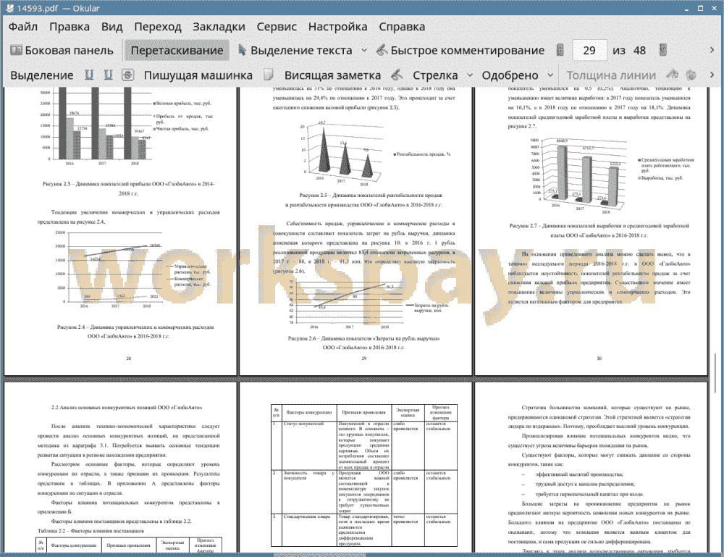The height and width of the screenshot is (557, 724).
Task: Open the Настройка menu
Action: (x=337, y=27)
